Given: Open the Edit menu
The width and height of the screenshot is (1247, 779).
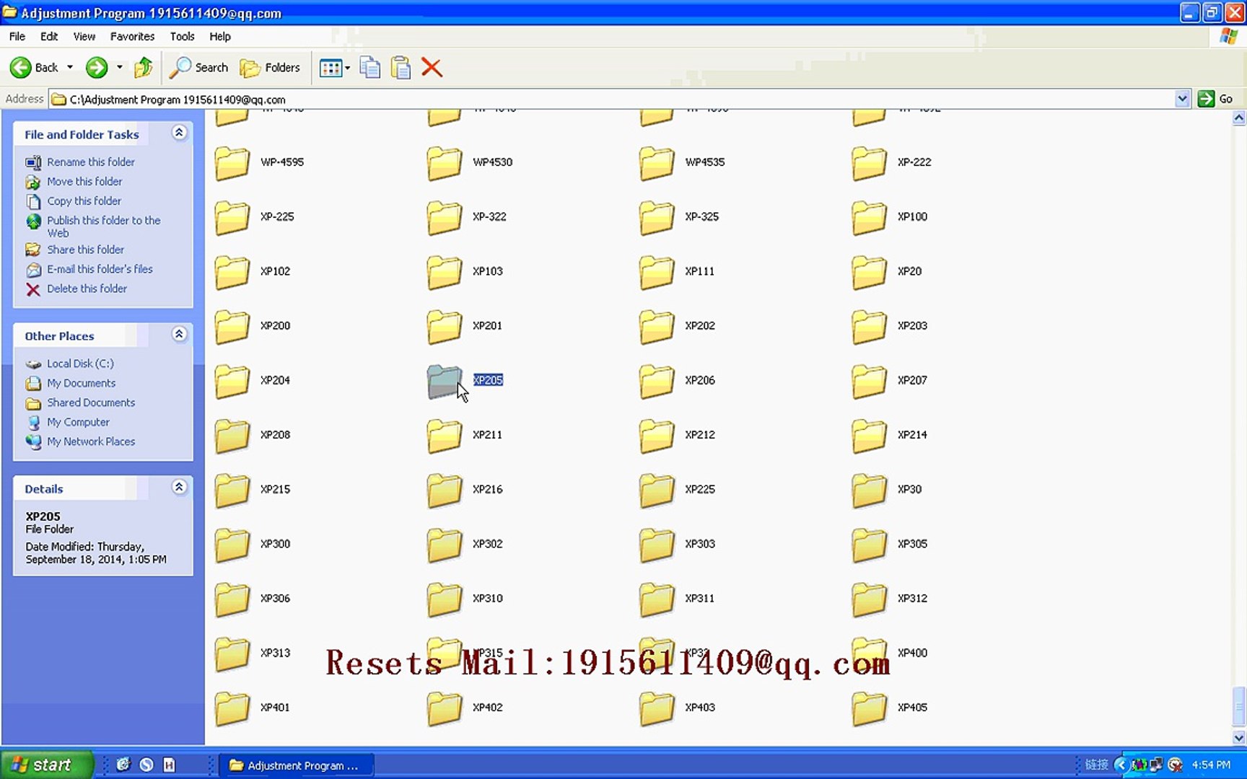Looking at the screenshot, I should pos(49,36).
